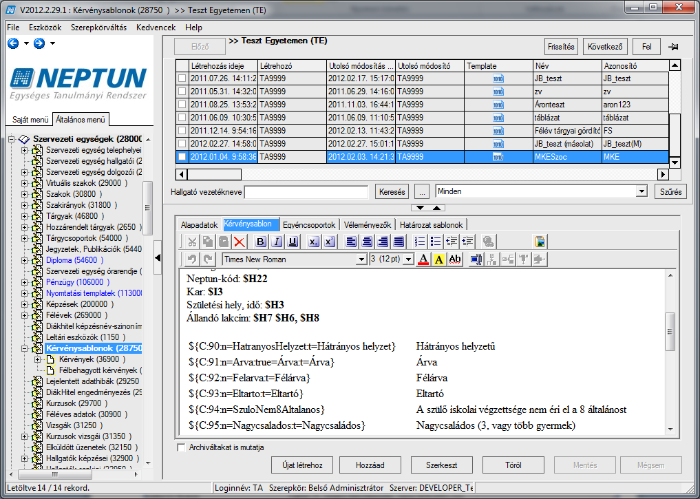Screen dimensions: 700x499
Task: Open the Eszközök menu
Action: pos(45,28)
